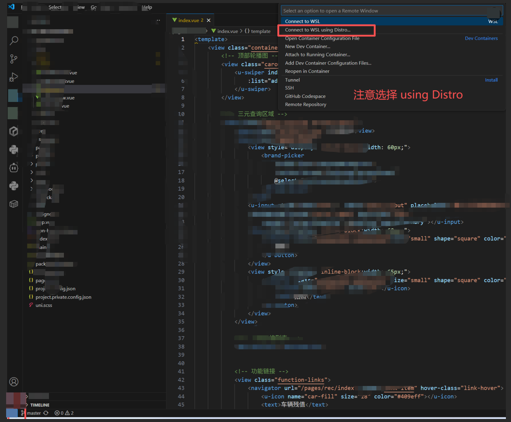Click the VS Code logo icon

12,7
